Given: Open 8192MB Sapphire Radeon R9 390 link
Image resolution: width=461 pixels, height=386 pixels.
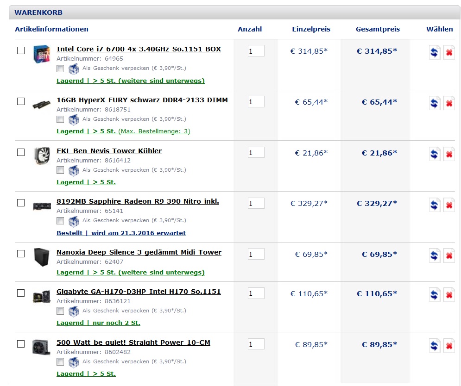Looking at the screenshot, I should point(138,201).
